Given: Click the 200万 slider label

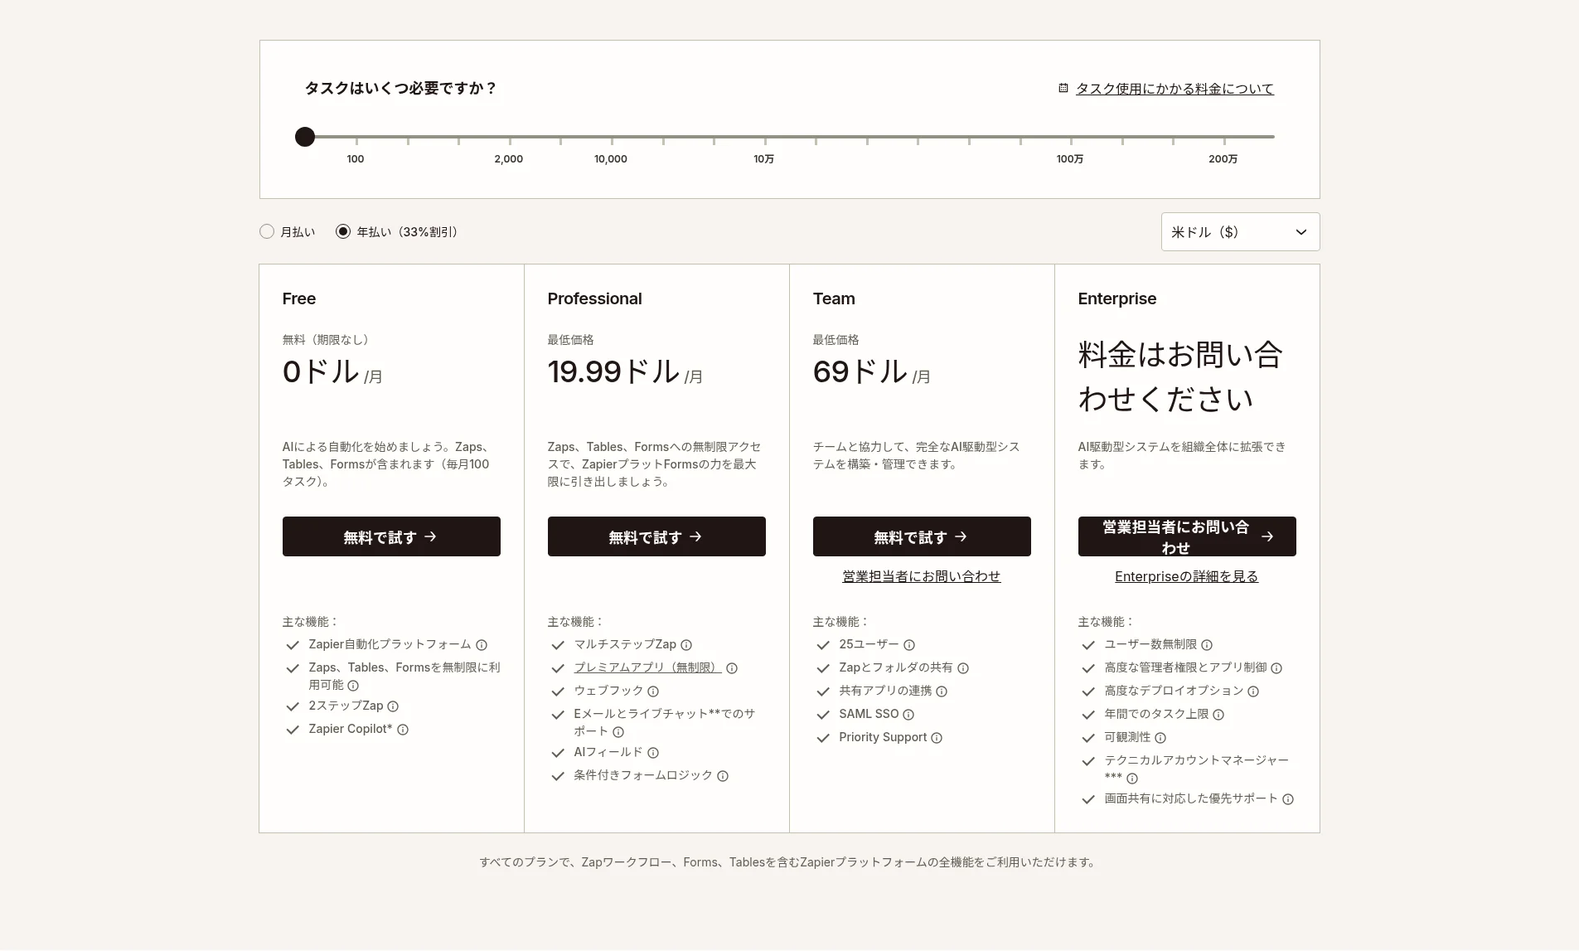Looking at the screenshot, I should [x=1223, y=159].
